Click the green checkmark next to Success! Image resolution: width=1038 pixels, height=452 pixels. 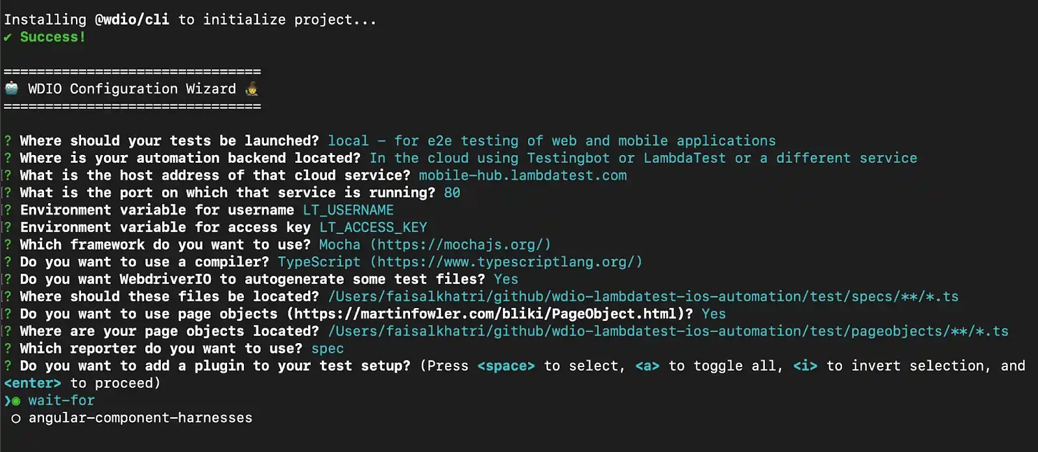(7, 37)
